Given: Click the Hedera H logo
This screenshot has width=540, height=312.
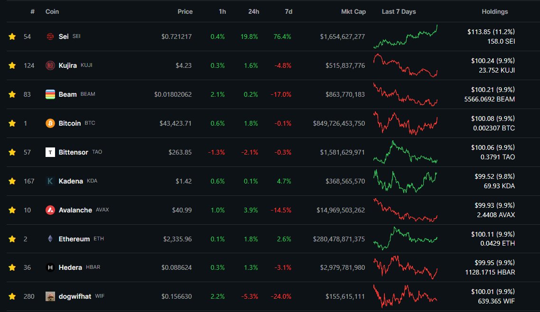Looking at the screenshot, I should point(50,267).
